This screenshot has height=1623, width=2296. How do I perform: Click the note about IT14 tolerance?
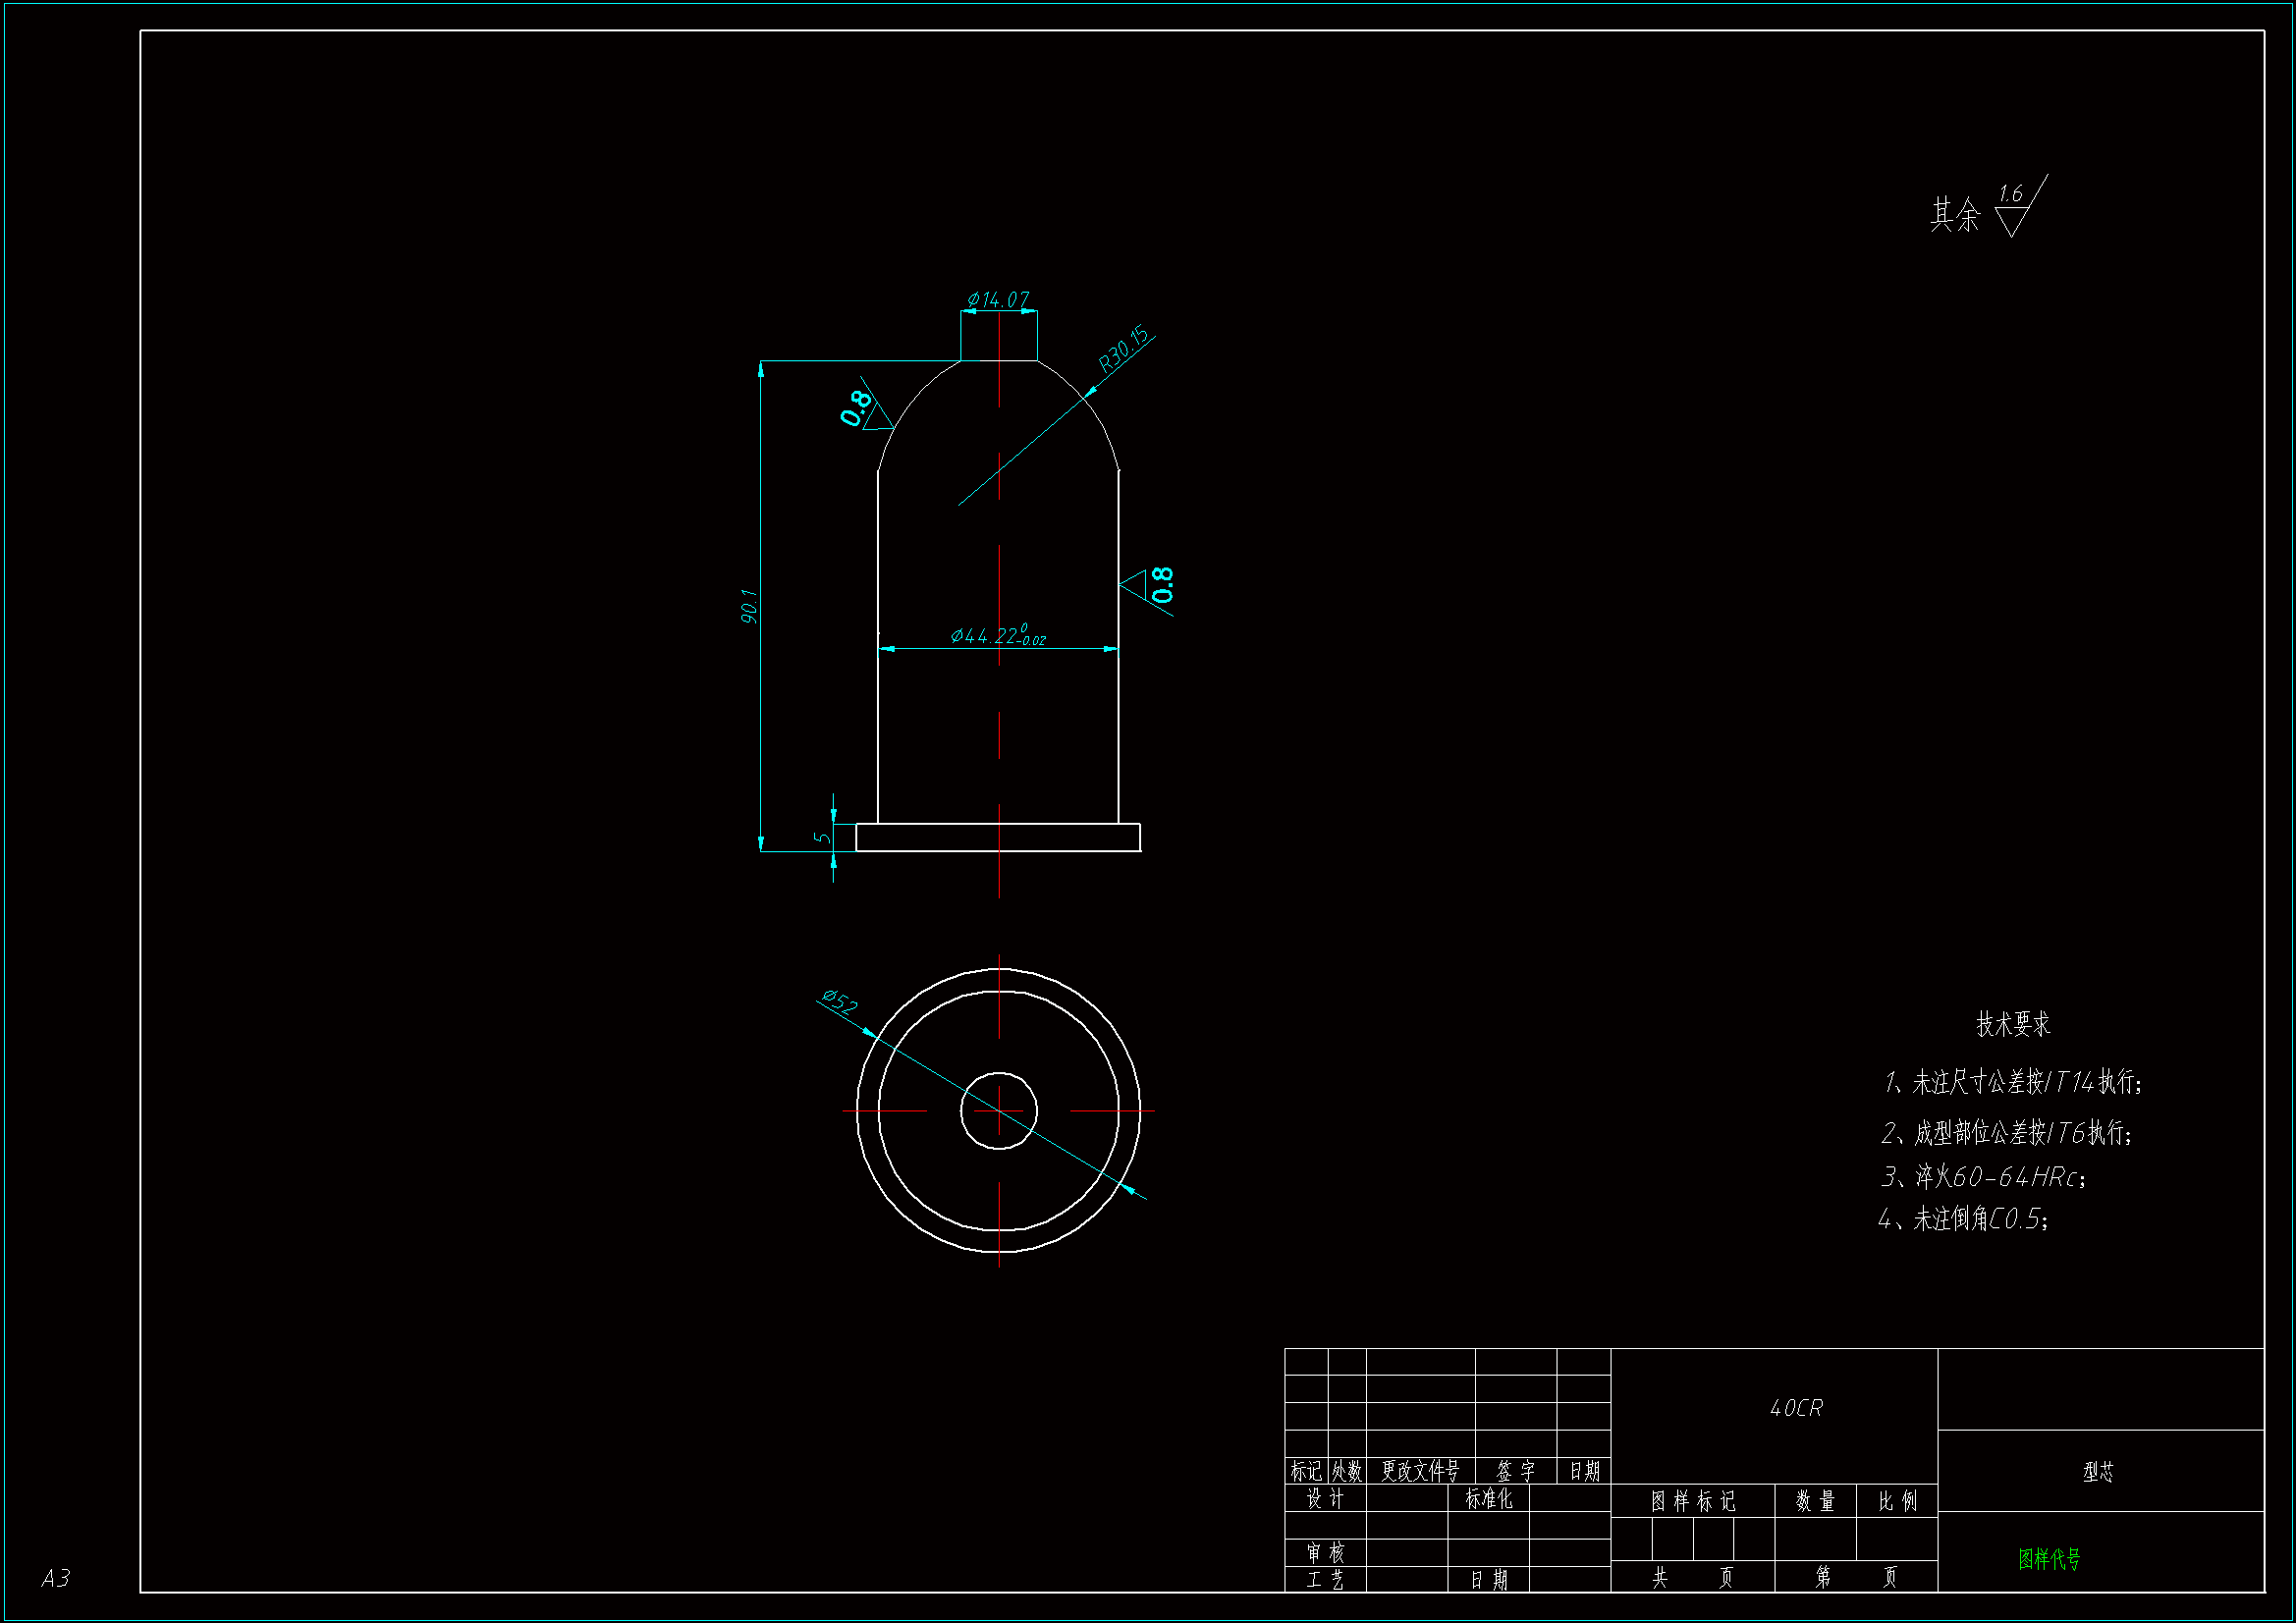pyautogui.click(x=2012, y=1082)
